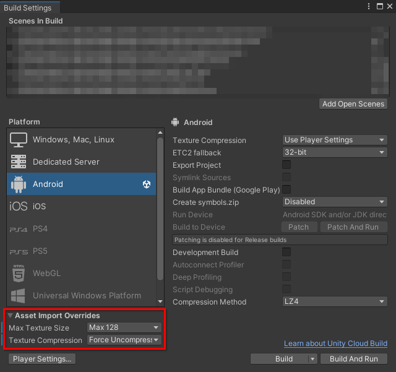Click the Run Device 'Android SDK and/or JDK' text
Viewport: 396px width, 372px height.
(335, 215)
